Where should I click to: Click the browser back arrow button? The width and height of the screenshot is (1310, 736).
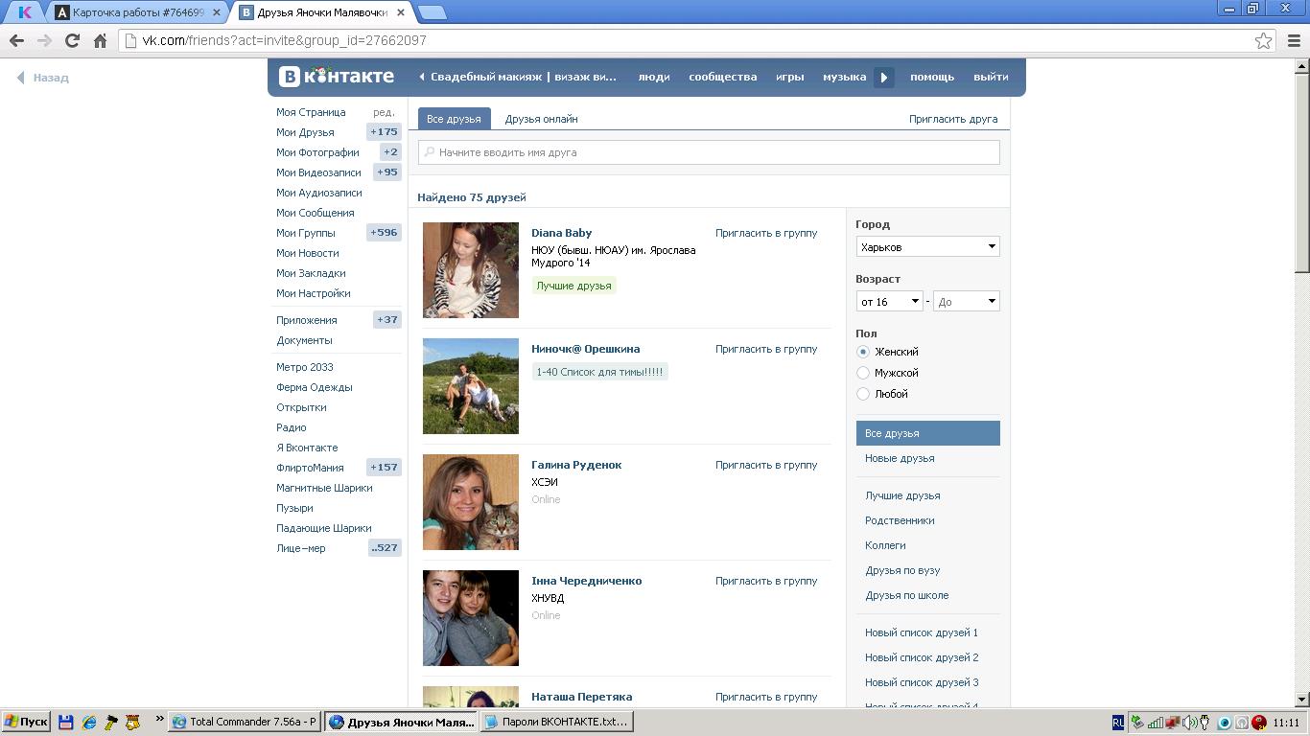point(16,40)
